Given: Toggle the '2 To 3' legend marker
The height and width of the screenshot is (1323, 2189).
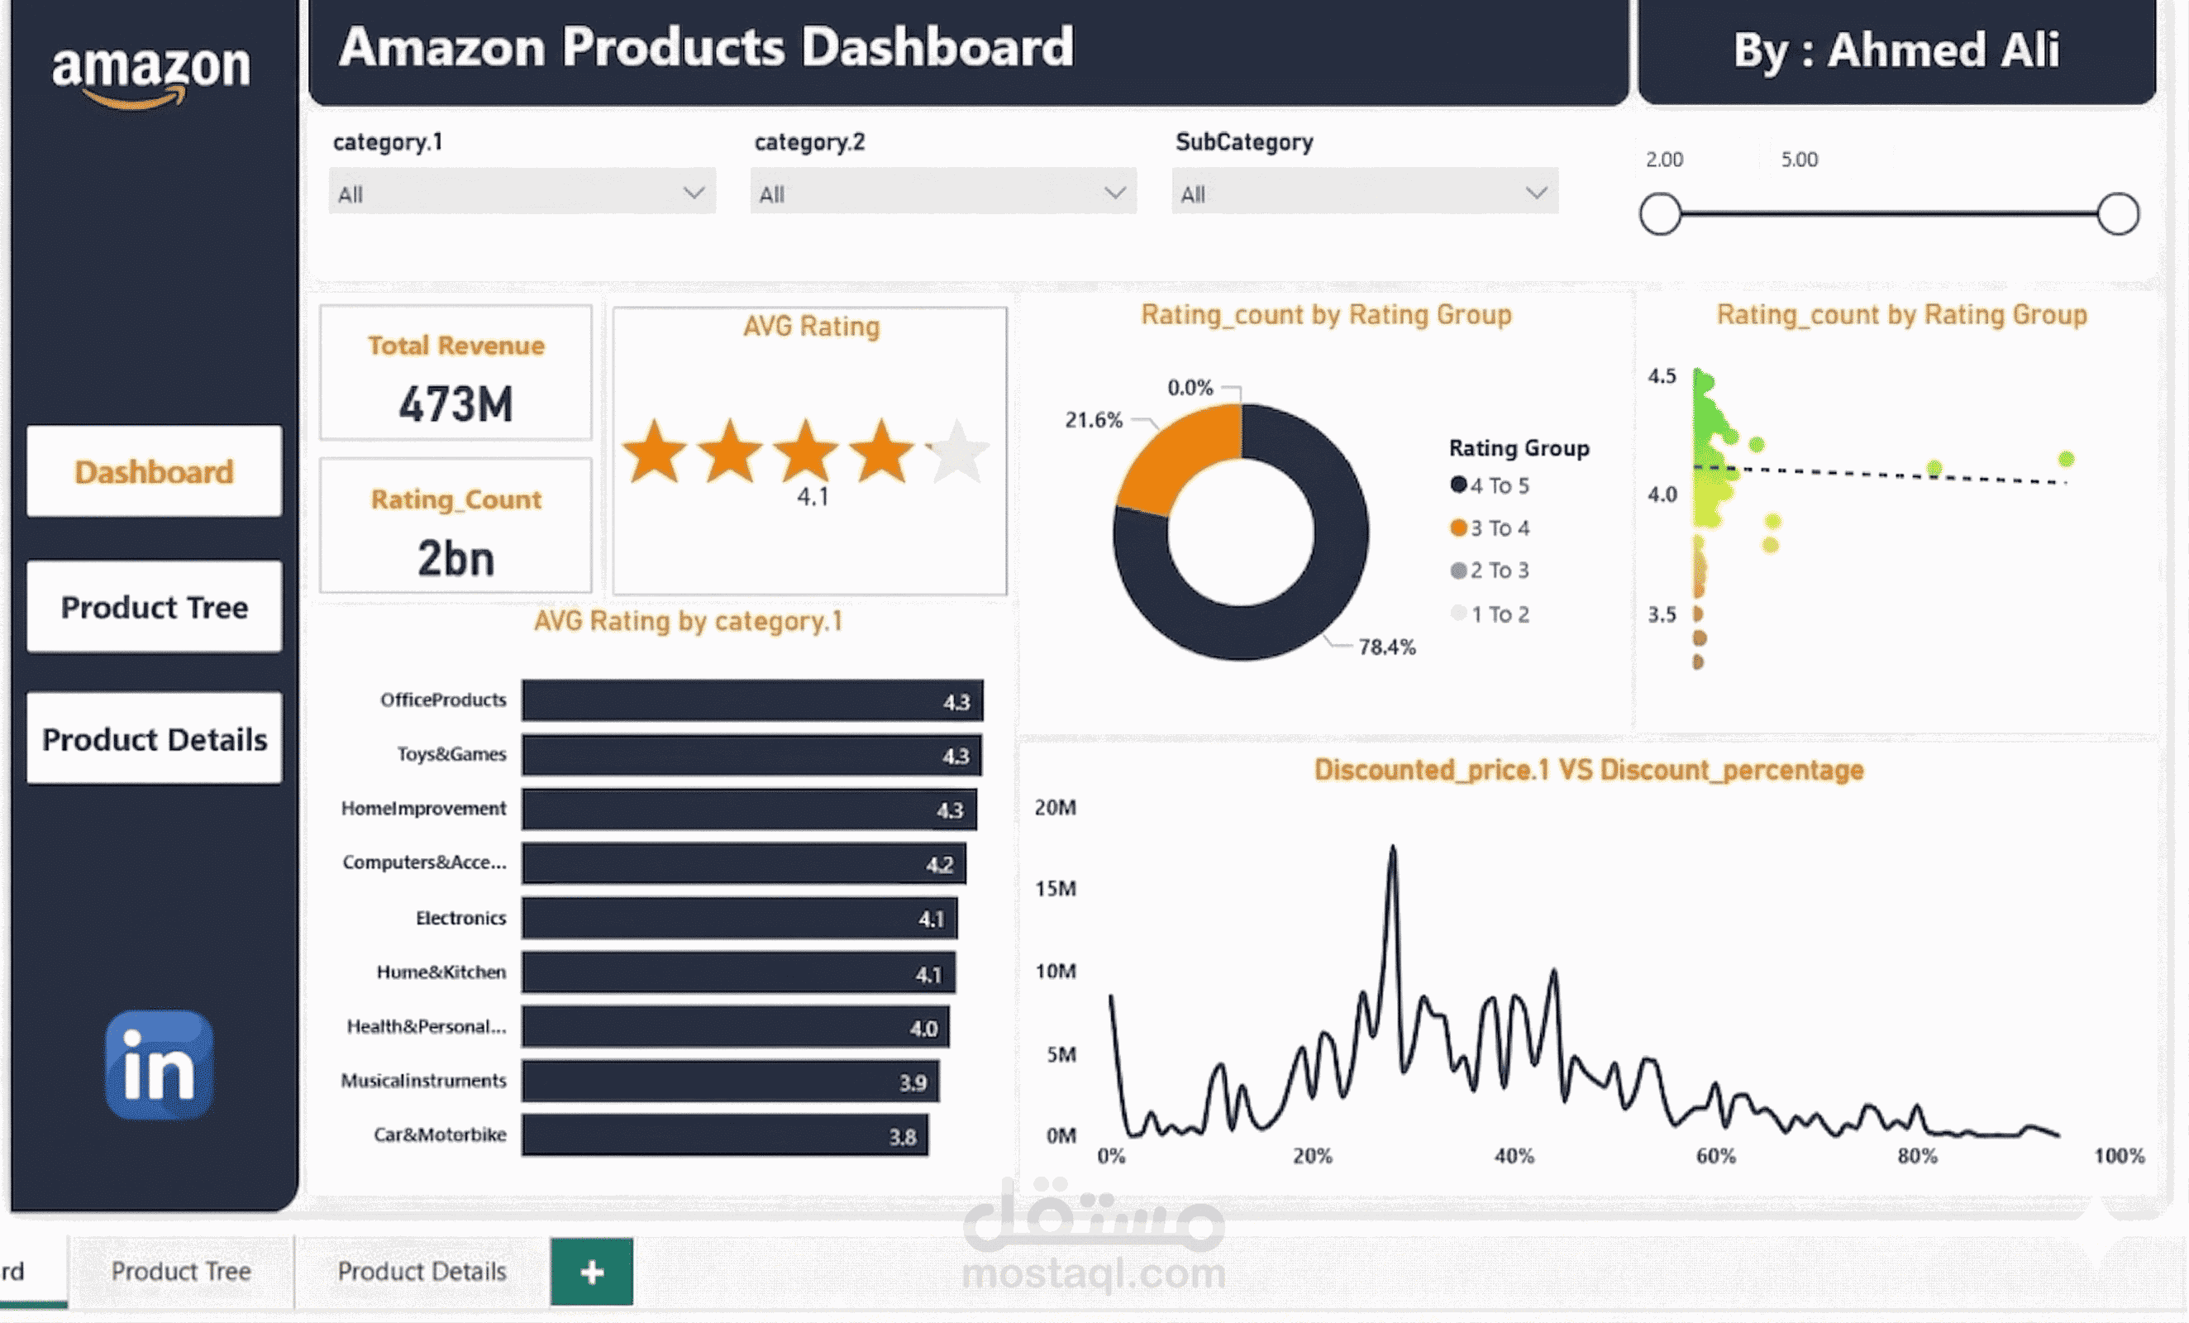Looking at the screenshot, I should pos(1458,571).
